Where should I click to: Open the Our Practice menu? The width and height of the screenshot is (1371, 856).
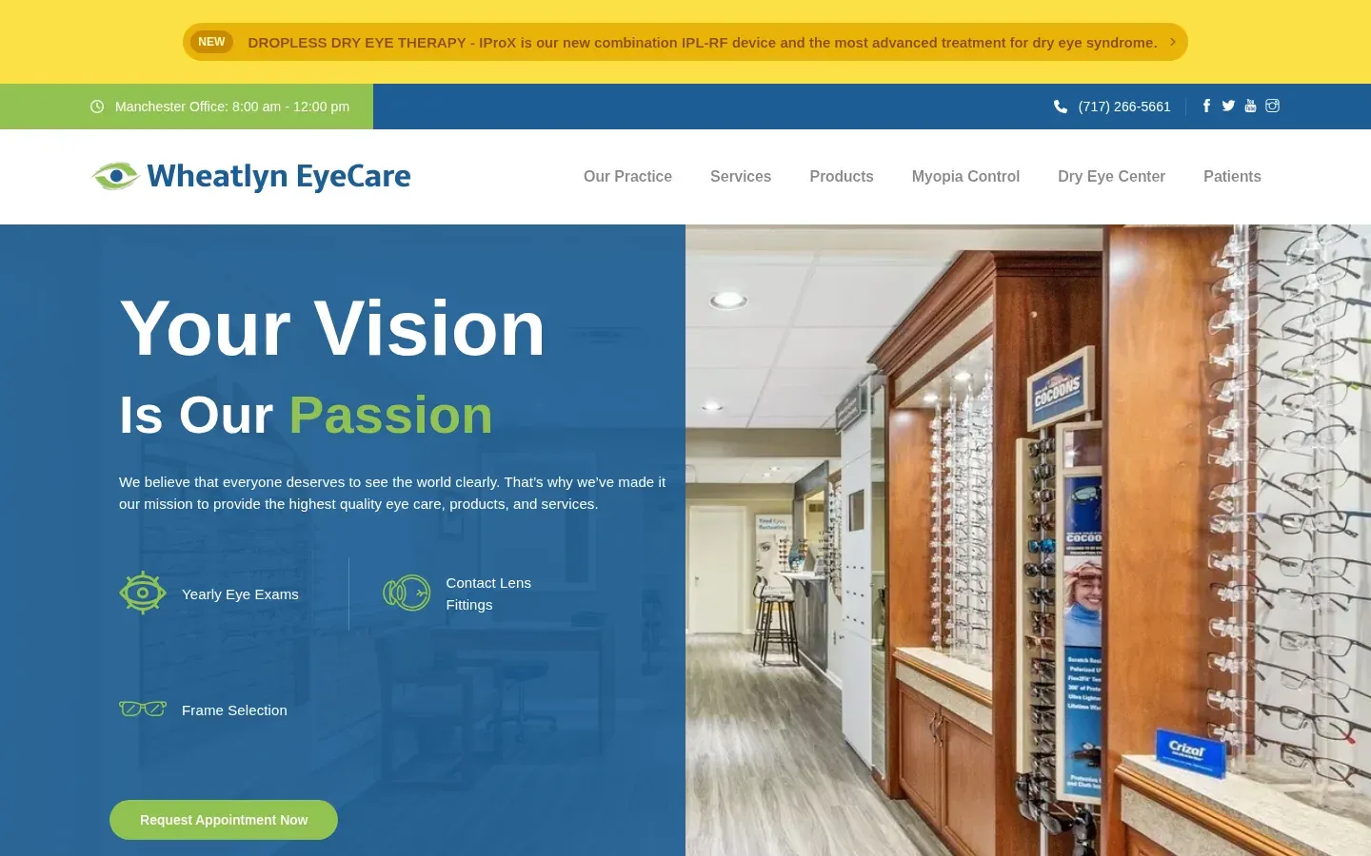[x=627, y=176]
